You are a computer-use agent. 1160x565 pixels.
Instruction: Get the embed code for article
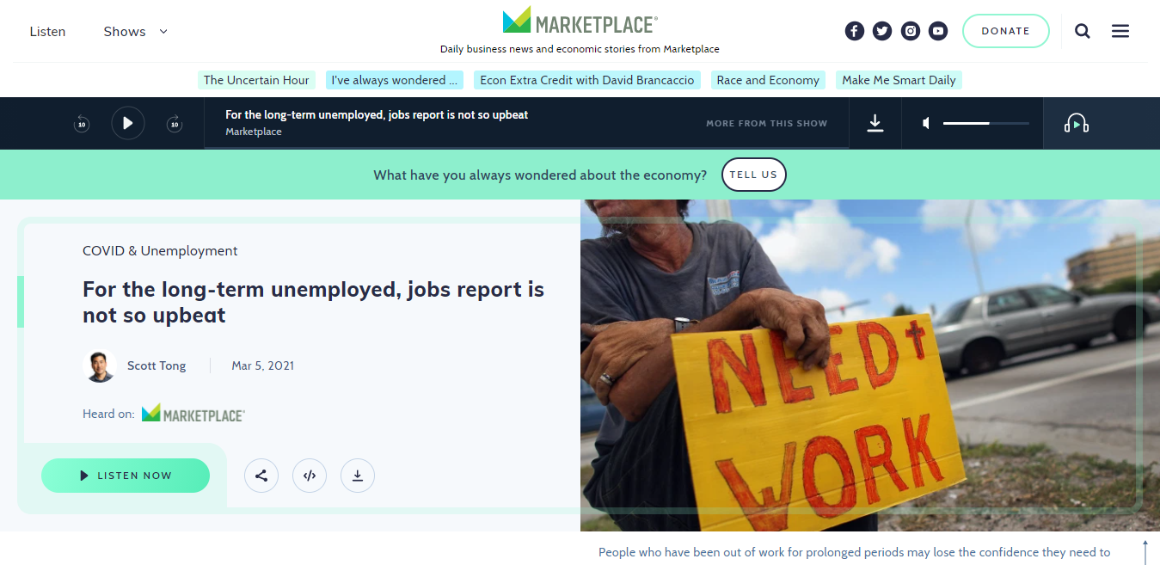tap(310, 476)
